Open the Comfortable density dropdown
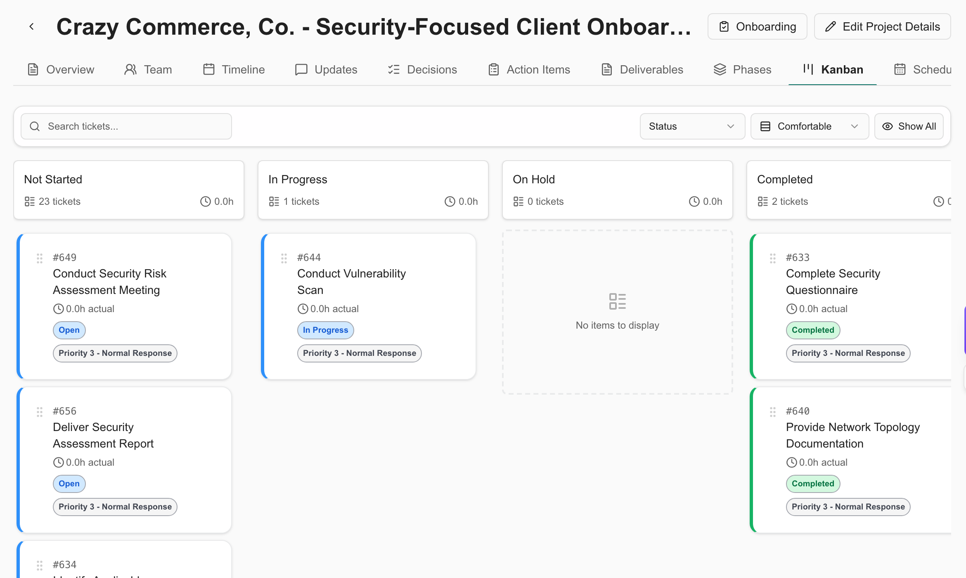966x578 pixels. pos(810,126)
